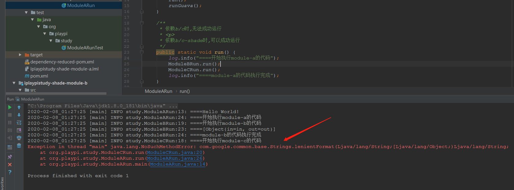Screen dimensions: 514x190
Task: Click 'Process finished with exit code 1' text
Action: click(x=78, y=176)
